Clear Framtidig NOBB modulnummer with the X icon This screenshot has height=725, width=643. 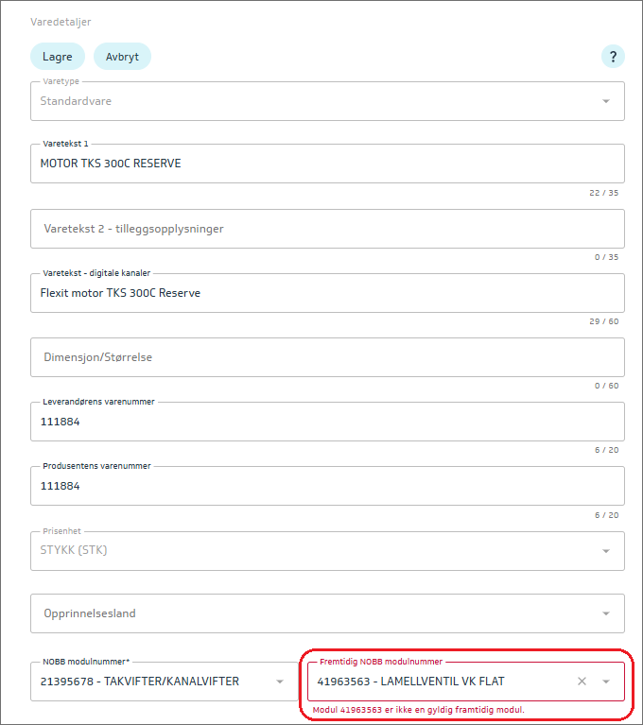[x=582, y=682]
